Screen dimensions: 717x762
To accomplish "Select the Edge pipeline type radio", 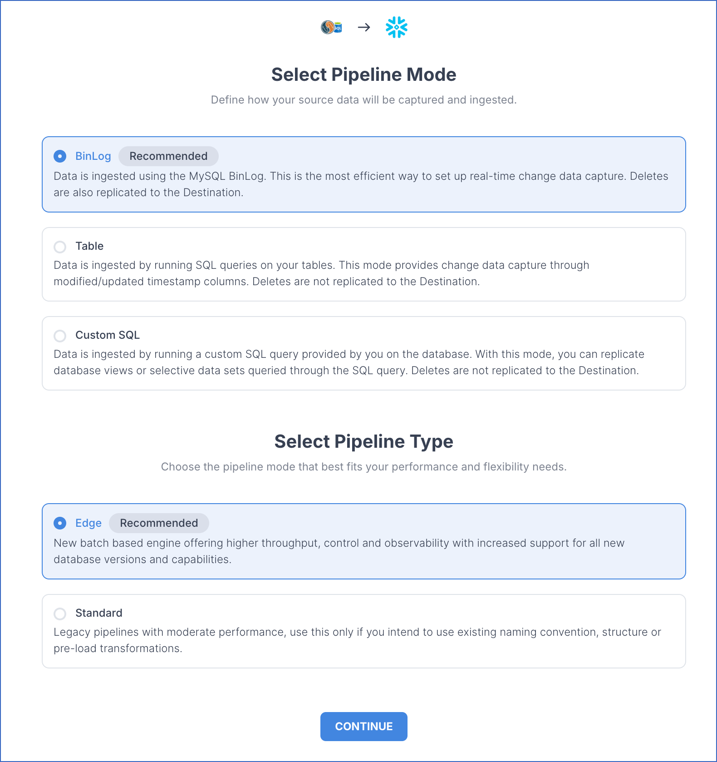I will pyautogui.click(x=60, y=523).
